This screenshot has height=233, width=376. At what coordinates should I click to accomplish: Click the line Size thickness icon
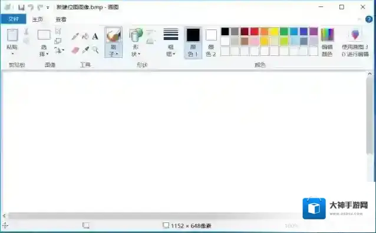click(x=171, y=34)
